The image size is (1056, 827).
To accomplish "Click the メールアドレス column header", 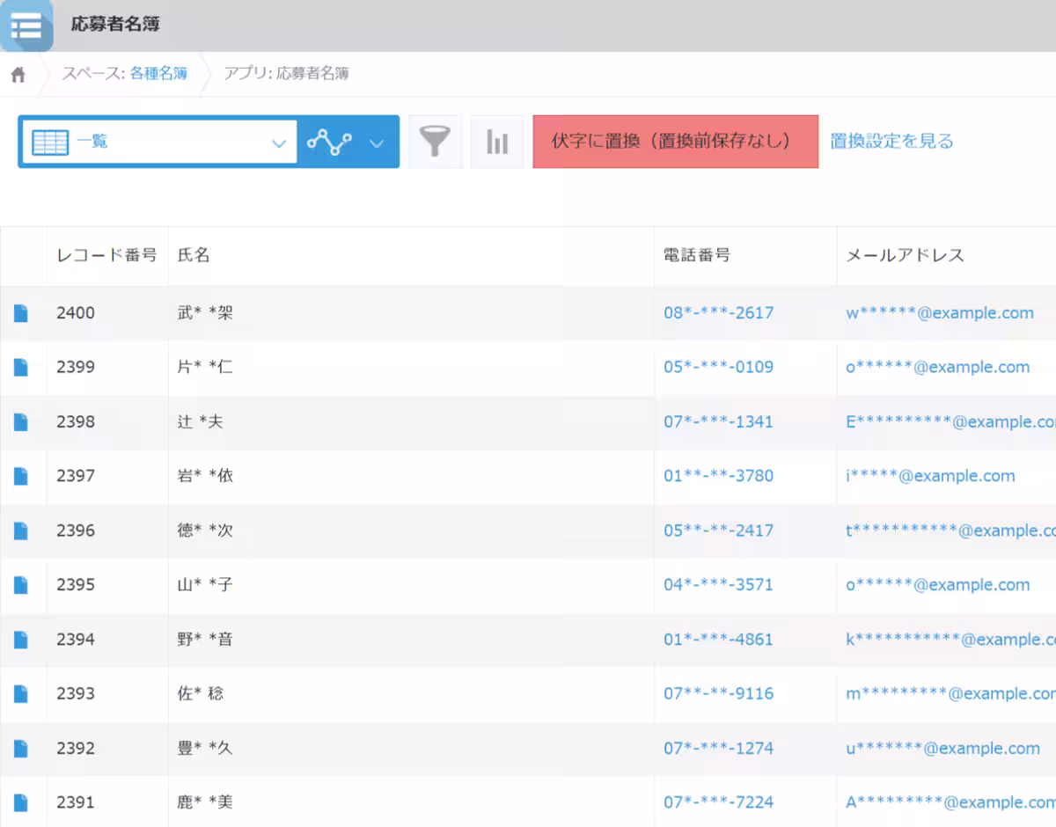I will (905, 256).
